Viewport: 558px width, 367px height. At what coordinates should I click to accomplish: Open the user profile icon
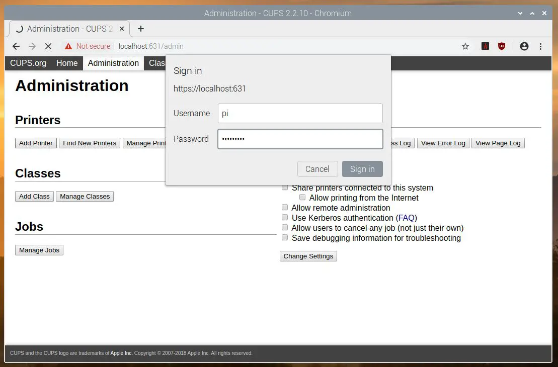coord(524,46)
